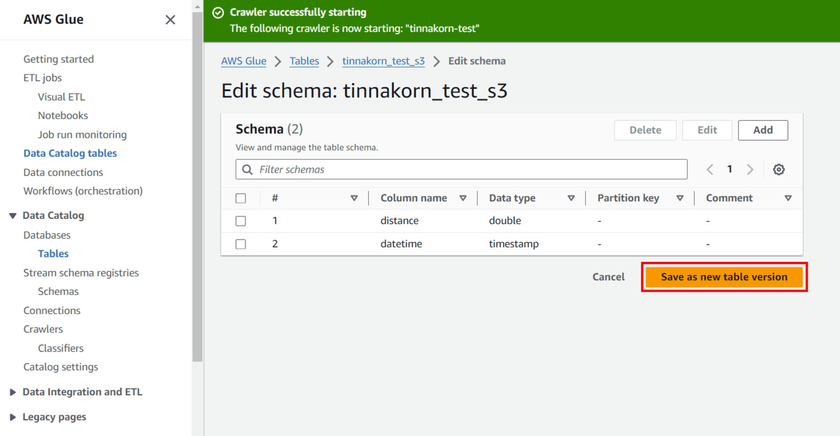Open Data connections in sidebar
The image size is (840, 436).
pos(63,172)
